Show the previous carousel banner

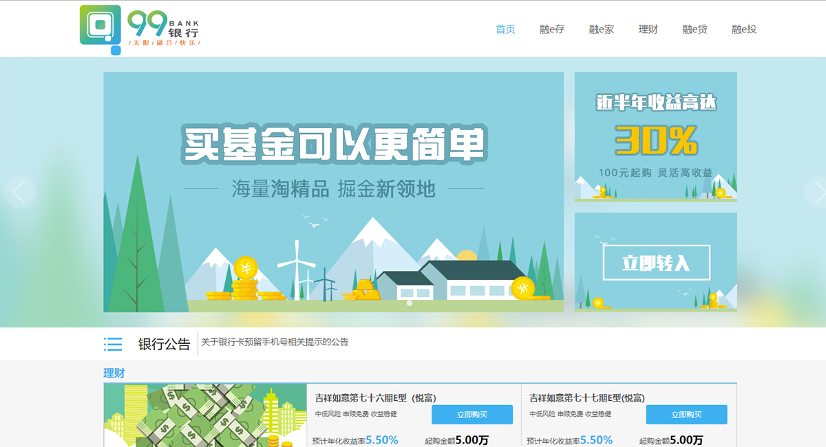(x=19, y=193)
